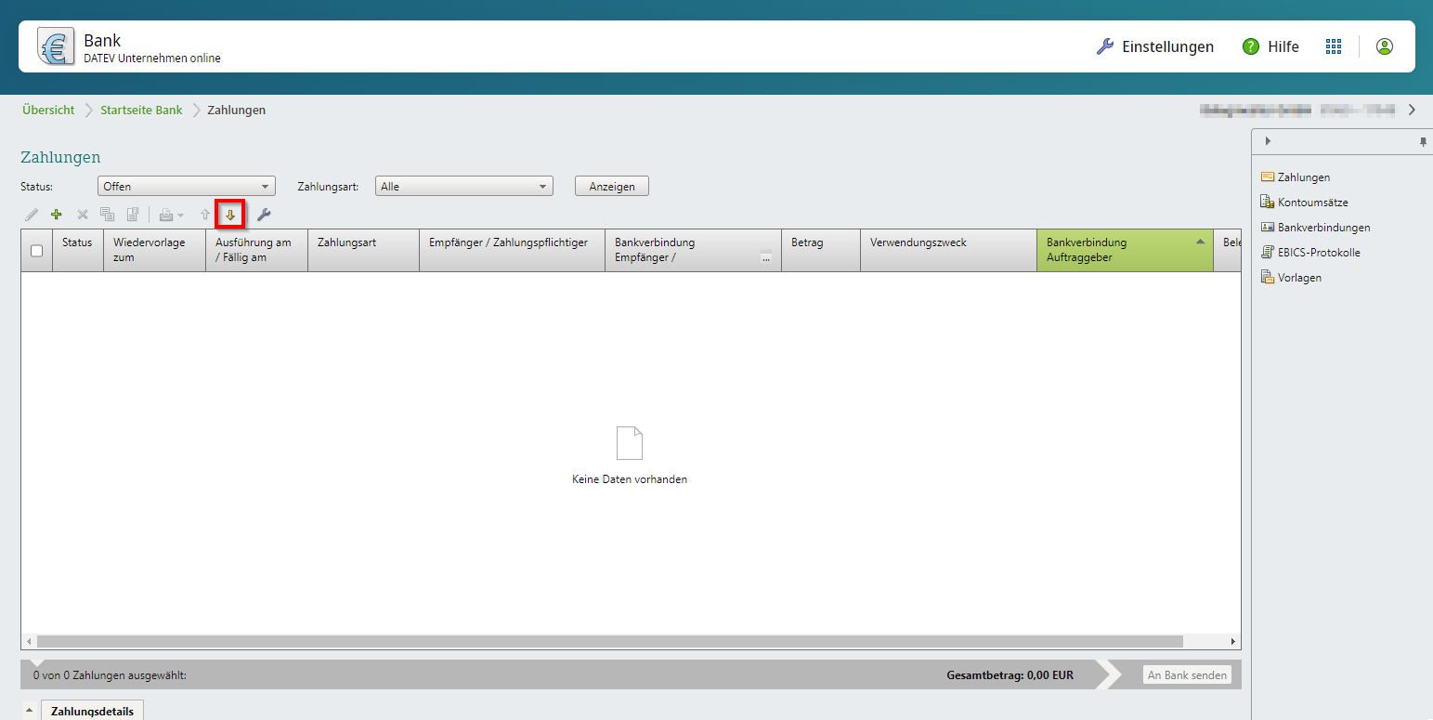1433x720 pixels.
Task: Go to Startseite Bank breadcrumb link
Action: [141, 110]
